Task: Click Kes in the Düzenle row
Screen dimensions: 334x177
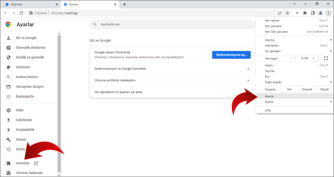Action: (x=289, y=89)
